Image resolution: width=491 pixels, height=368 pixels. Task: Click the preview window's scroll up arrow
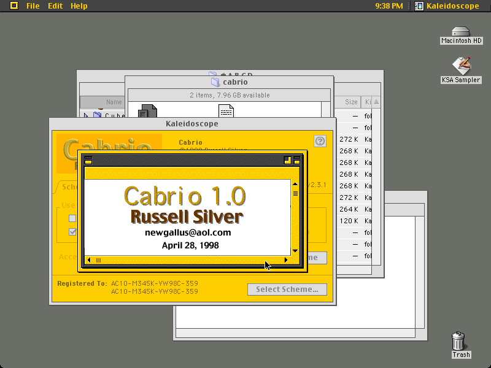click(x=295, y=184)
